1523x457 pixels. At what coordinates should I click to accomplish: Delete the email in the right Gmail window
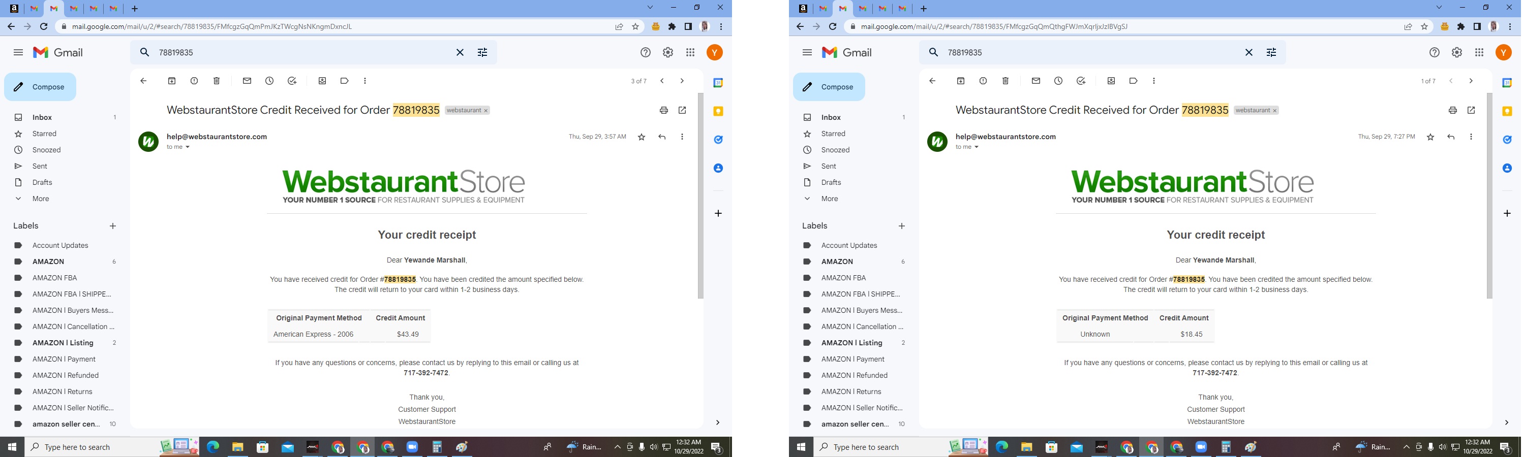tap(1005, 81)
